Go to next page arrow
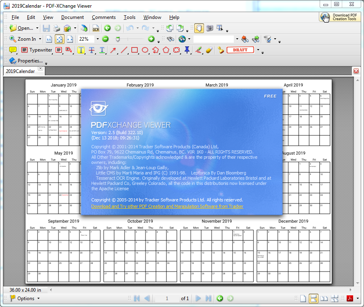 pyautogui.click(x=198, y=298)
